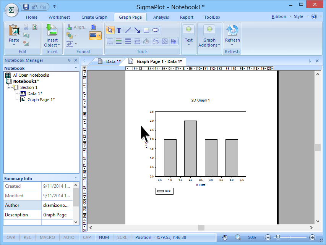Select the Draw Ellipse tool

pyautogui.click(x=156, y=30)
